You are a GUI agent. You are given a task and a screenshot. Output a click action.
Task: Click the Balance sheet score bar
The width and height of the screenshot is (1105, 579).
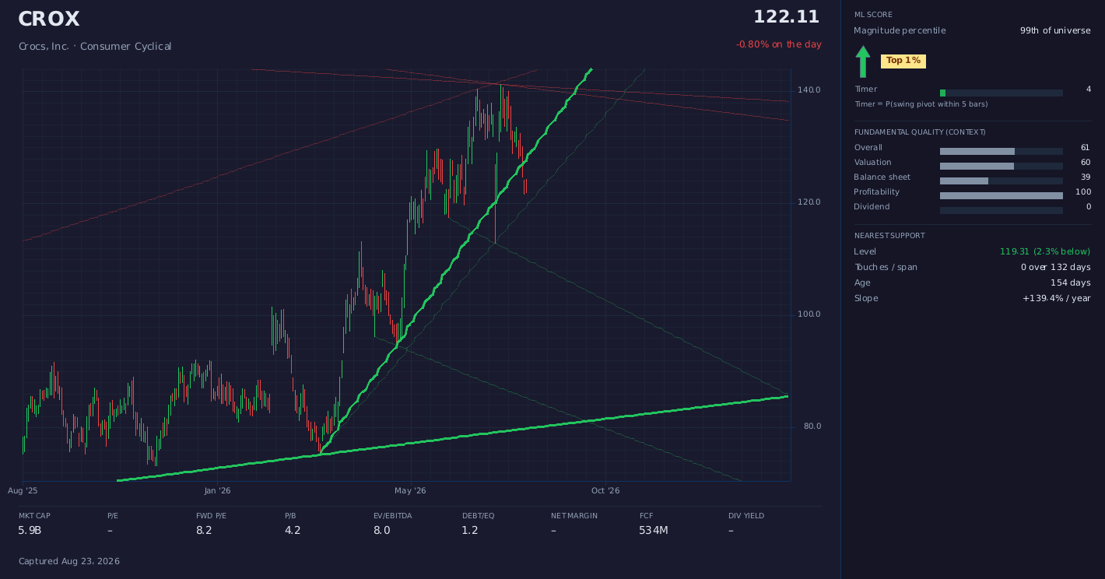pyautogui.click(x=1002, y=181)
